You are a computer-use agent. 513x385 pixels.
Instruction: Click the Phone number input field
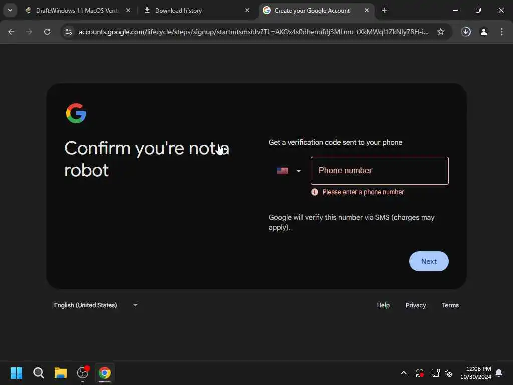tap(380, 171)
